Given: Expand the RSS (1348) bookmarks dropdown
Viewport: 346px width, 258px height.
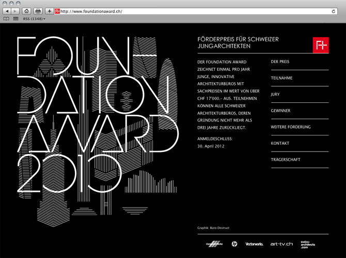Looking at the screenshot, I should [34, 19].
